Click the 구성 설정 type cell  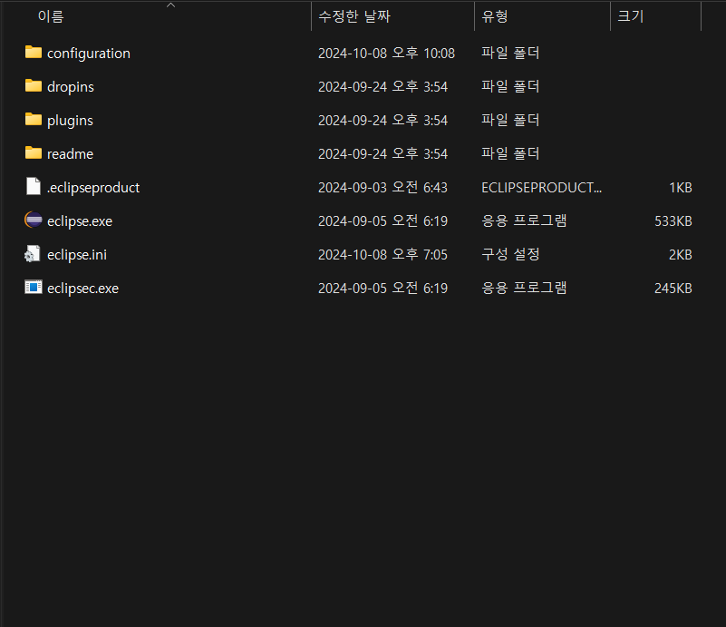(x=510, y=254)
